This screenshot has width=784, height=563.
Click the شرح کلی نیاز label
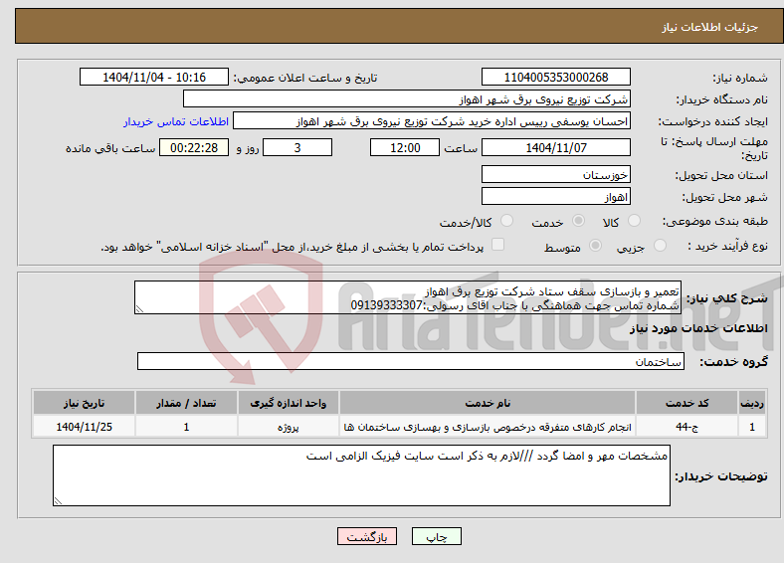coord(727,298)
